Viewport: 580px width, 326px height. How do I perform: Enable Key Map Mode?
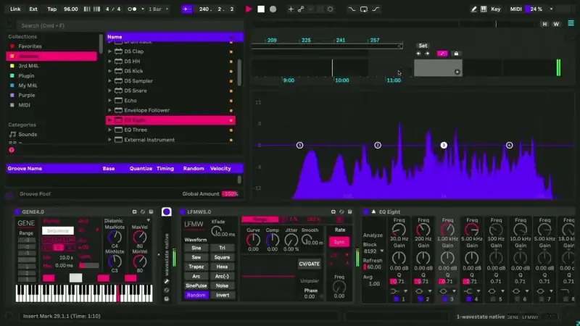pos(496,9)
